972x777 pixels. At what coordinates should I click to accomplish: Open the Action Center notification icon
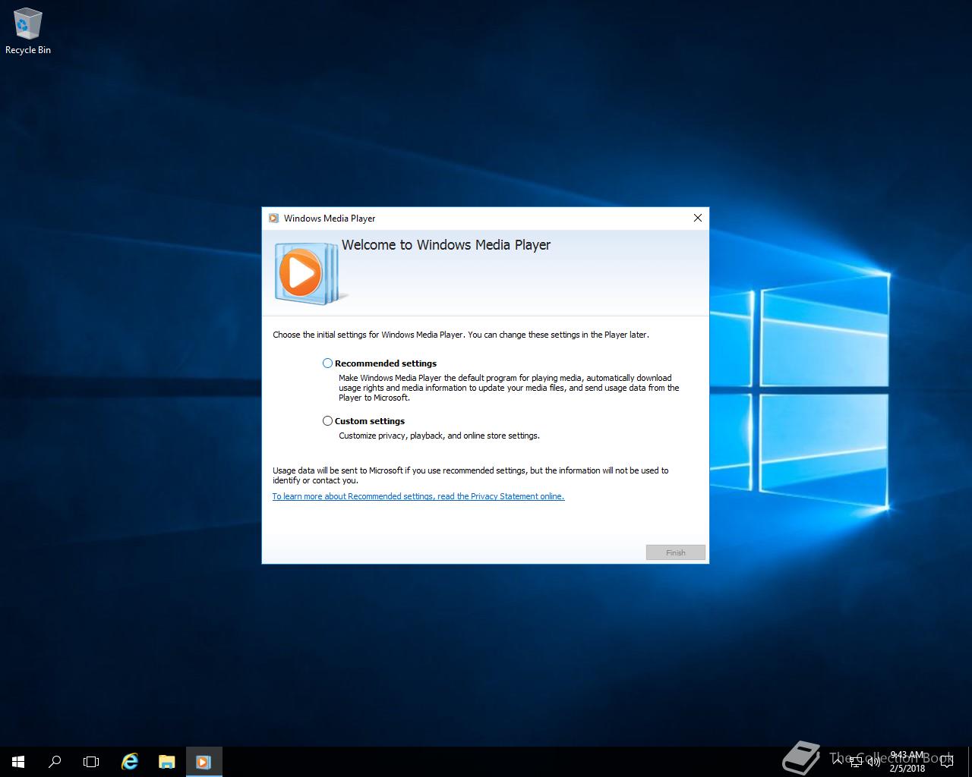[x=946, y=762]
